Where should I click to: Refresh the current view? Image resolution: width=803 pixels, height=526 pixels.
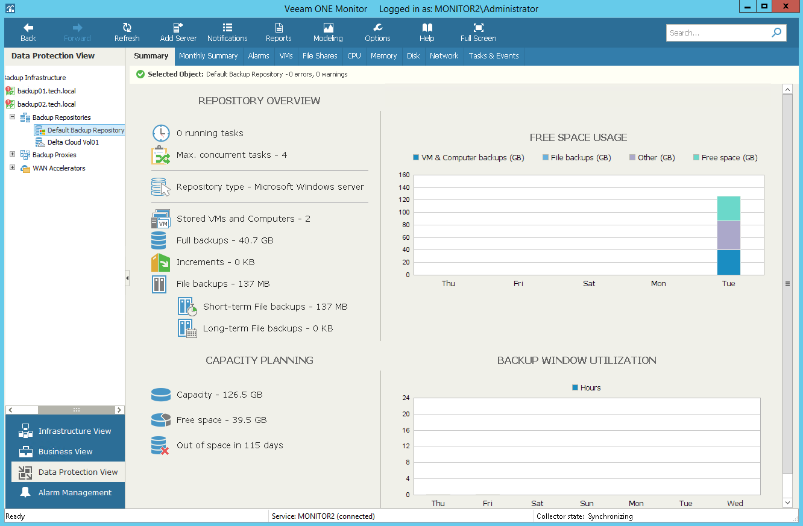[x=127, y=33]
